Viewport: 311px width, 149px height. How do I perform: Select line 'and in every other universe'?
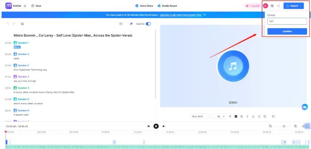28,104
